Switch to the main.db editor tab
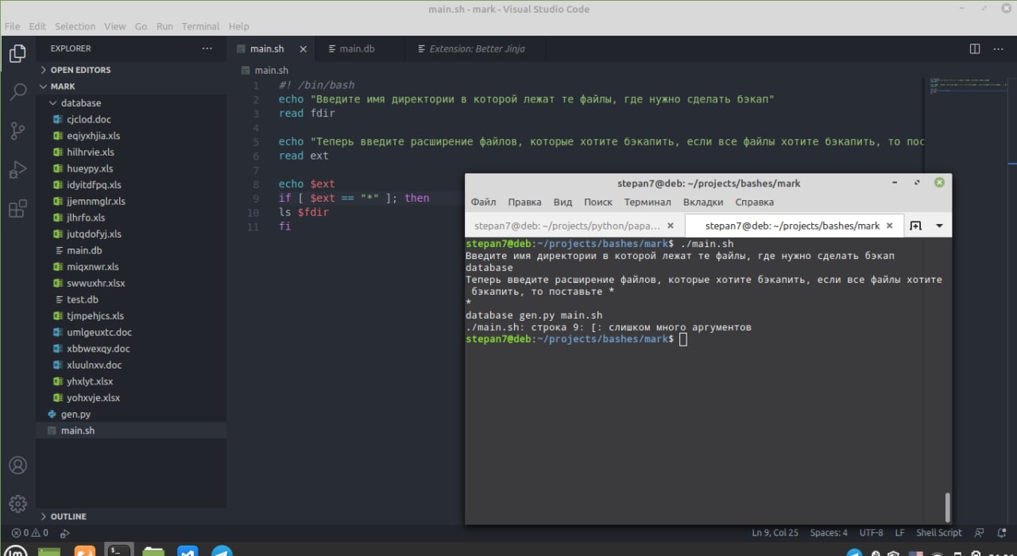 357,48
